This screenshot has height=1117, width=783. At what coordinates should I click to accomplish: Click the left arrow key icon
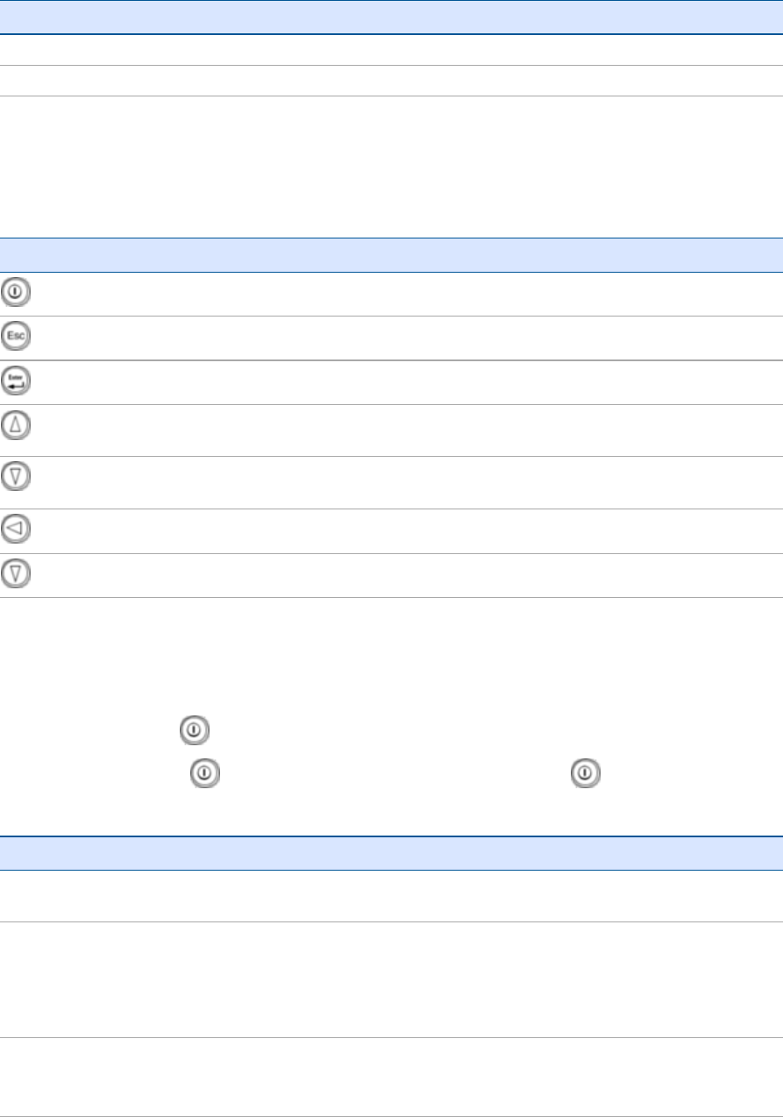(16, 529)
